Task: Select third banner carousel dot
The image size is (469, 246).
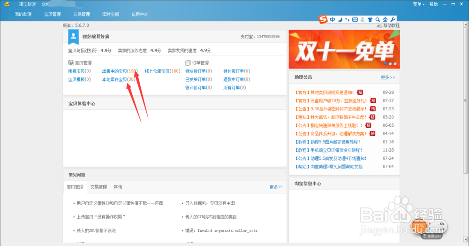Action: click(395, 64)
